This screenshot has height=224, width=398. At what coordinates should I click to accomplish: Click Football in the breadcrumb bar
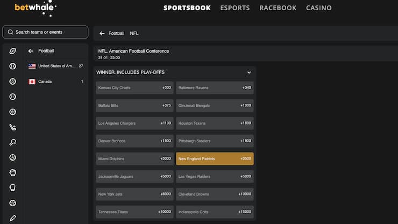[116, 33]
